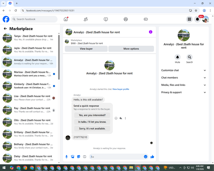Click the message text input field
Viewport: 214px width, 171px height.
pyautogui.click(x=116, y=157)
